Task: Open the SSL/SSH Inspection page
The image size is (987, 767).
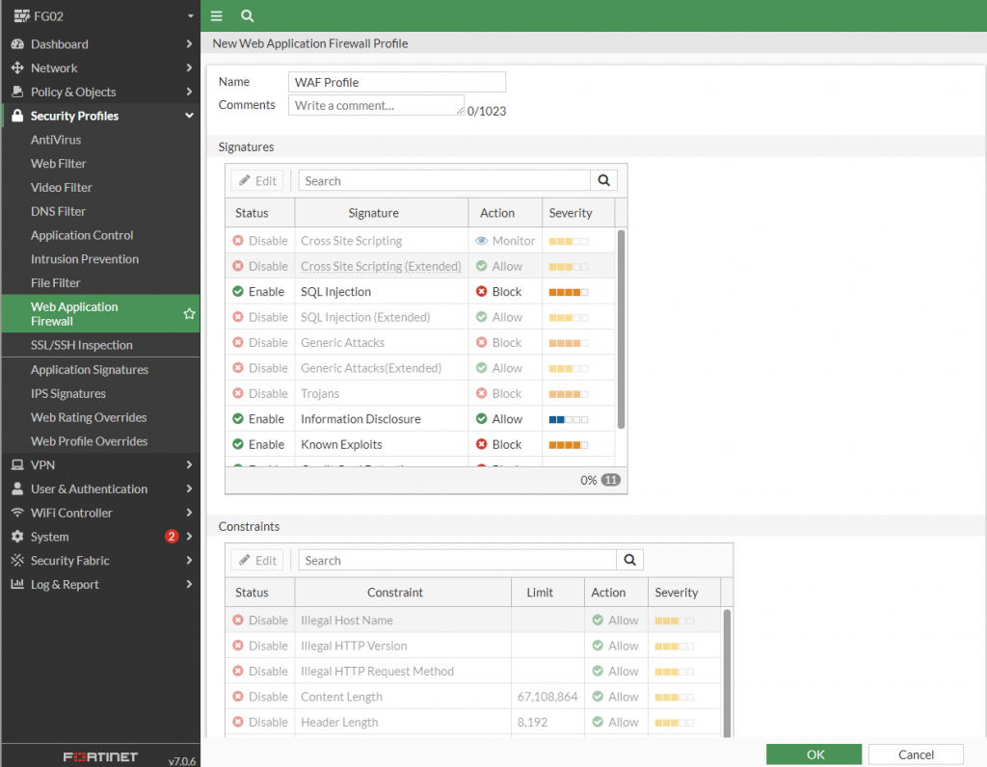Action: [82, 345]
